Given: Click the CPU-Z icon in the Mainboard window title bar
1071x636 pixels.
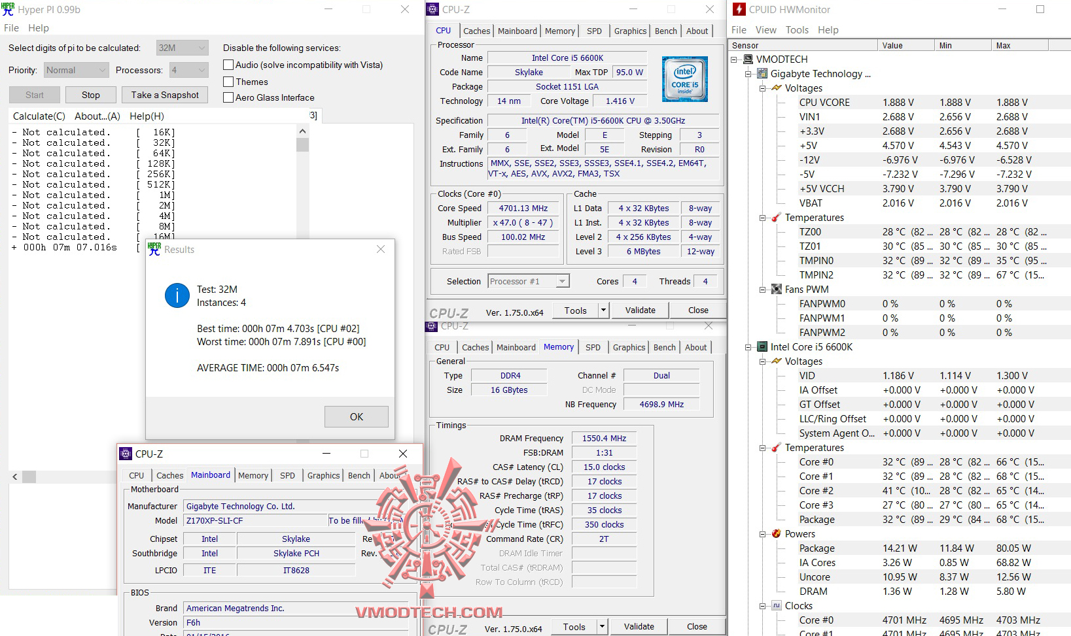Looking at the screenshot, I should [126, 454].
